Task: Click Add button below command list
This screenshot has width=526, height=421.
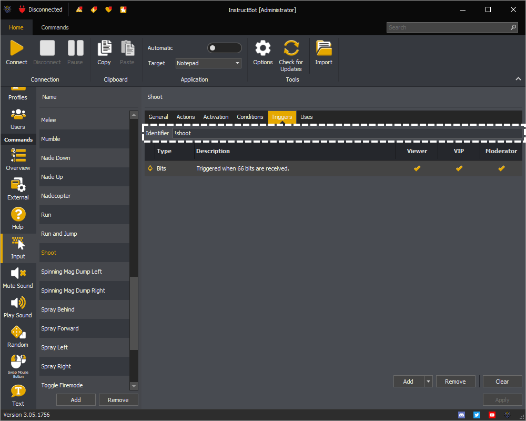Action: [x=76, y=400]
